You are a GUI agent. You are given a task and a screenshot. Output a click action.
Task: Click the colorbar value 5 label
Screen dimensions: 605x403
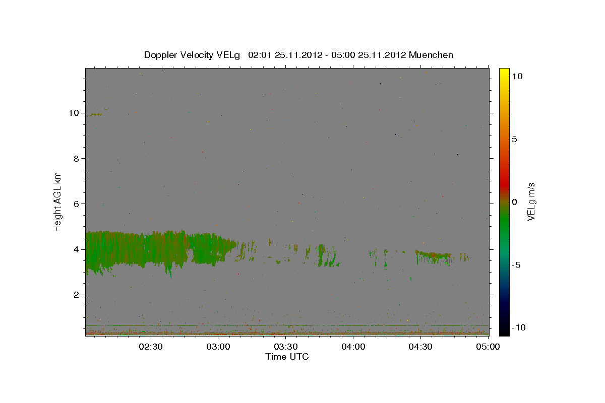tap(514, 139)
